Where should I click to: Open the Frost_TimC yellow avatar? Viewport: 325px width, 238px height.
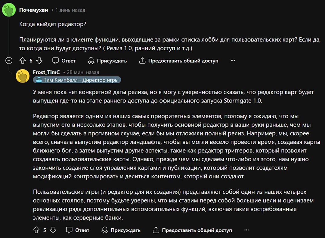pyautogui.click(x=23, y=76)
